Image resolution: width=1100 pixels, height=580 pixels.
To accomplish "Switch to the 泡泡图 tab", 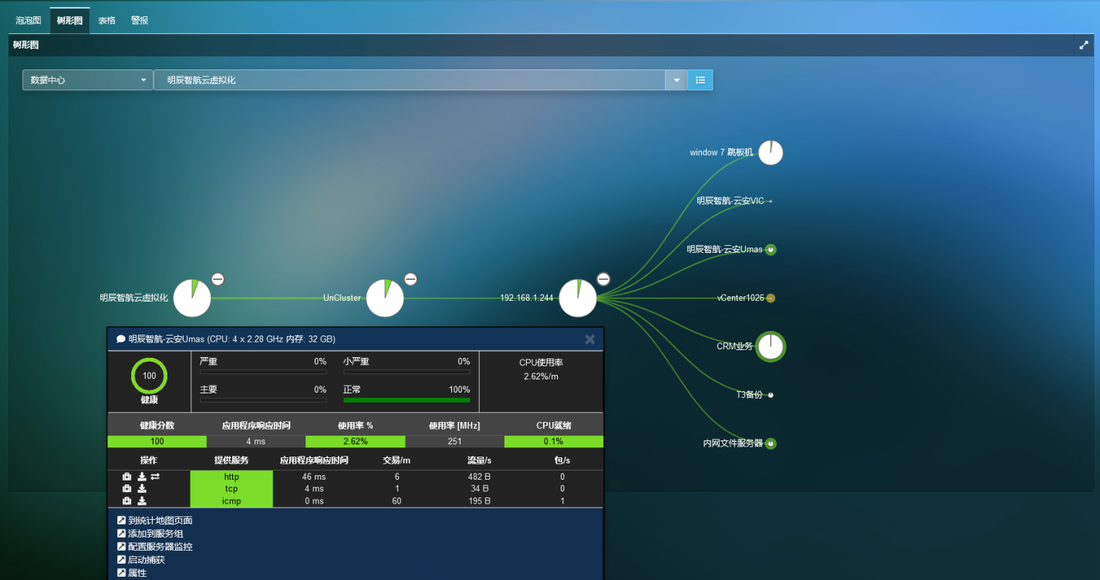I will point(29,21).
